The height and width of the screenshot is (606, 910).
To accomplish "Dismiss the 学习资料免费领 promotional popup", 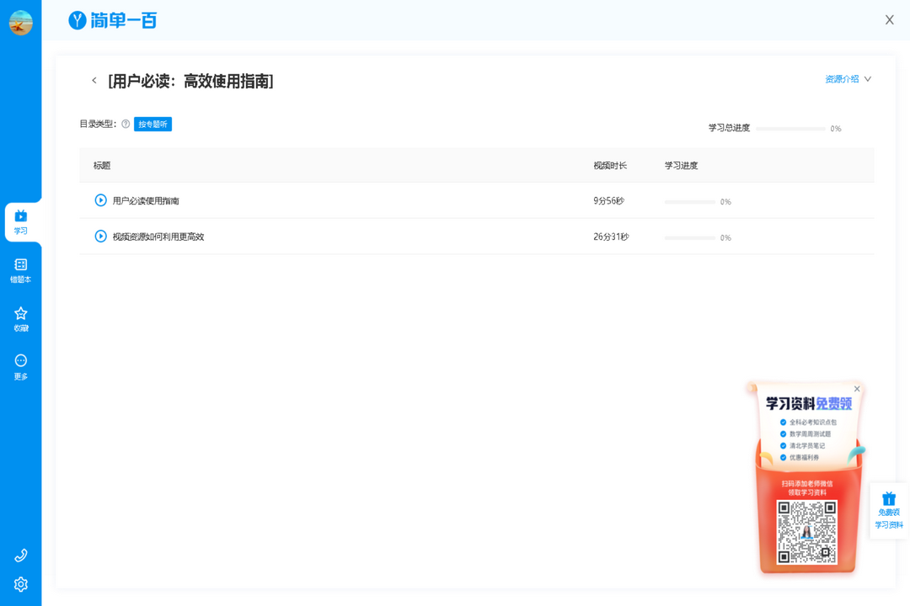I will click(857, 388).
